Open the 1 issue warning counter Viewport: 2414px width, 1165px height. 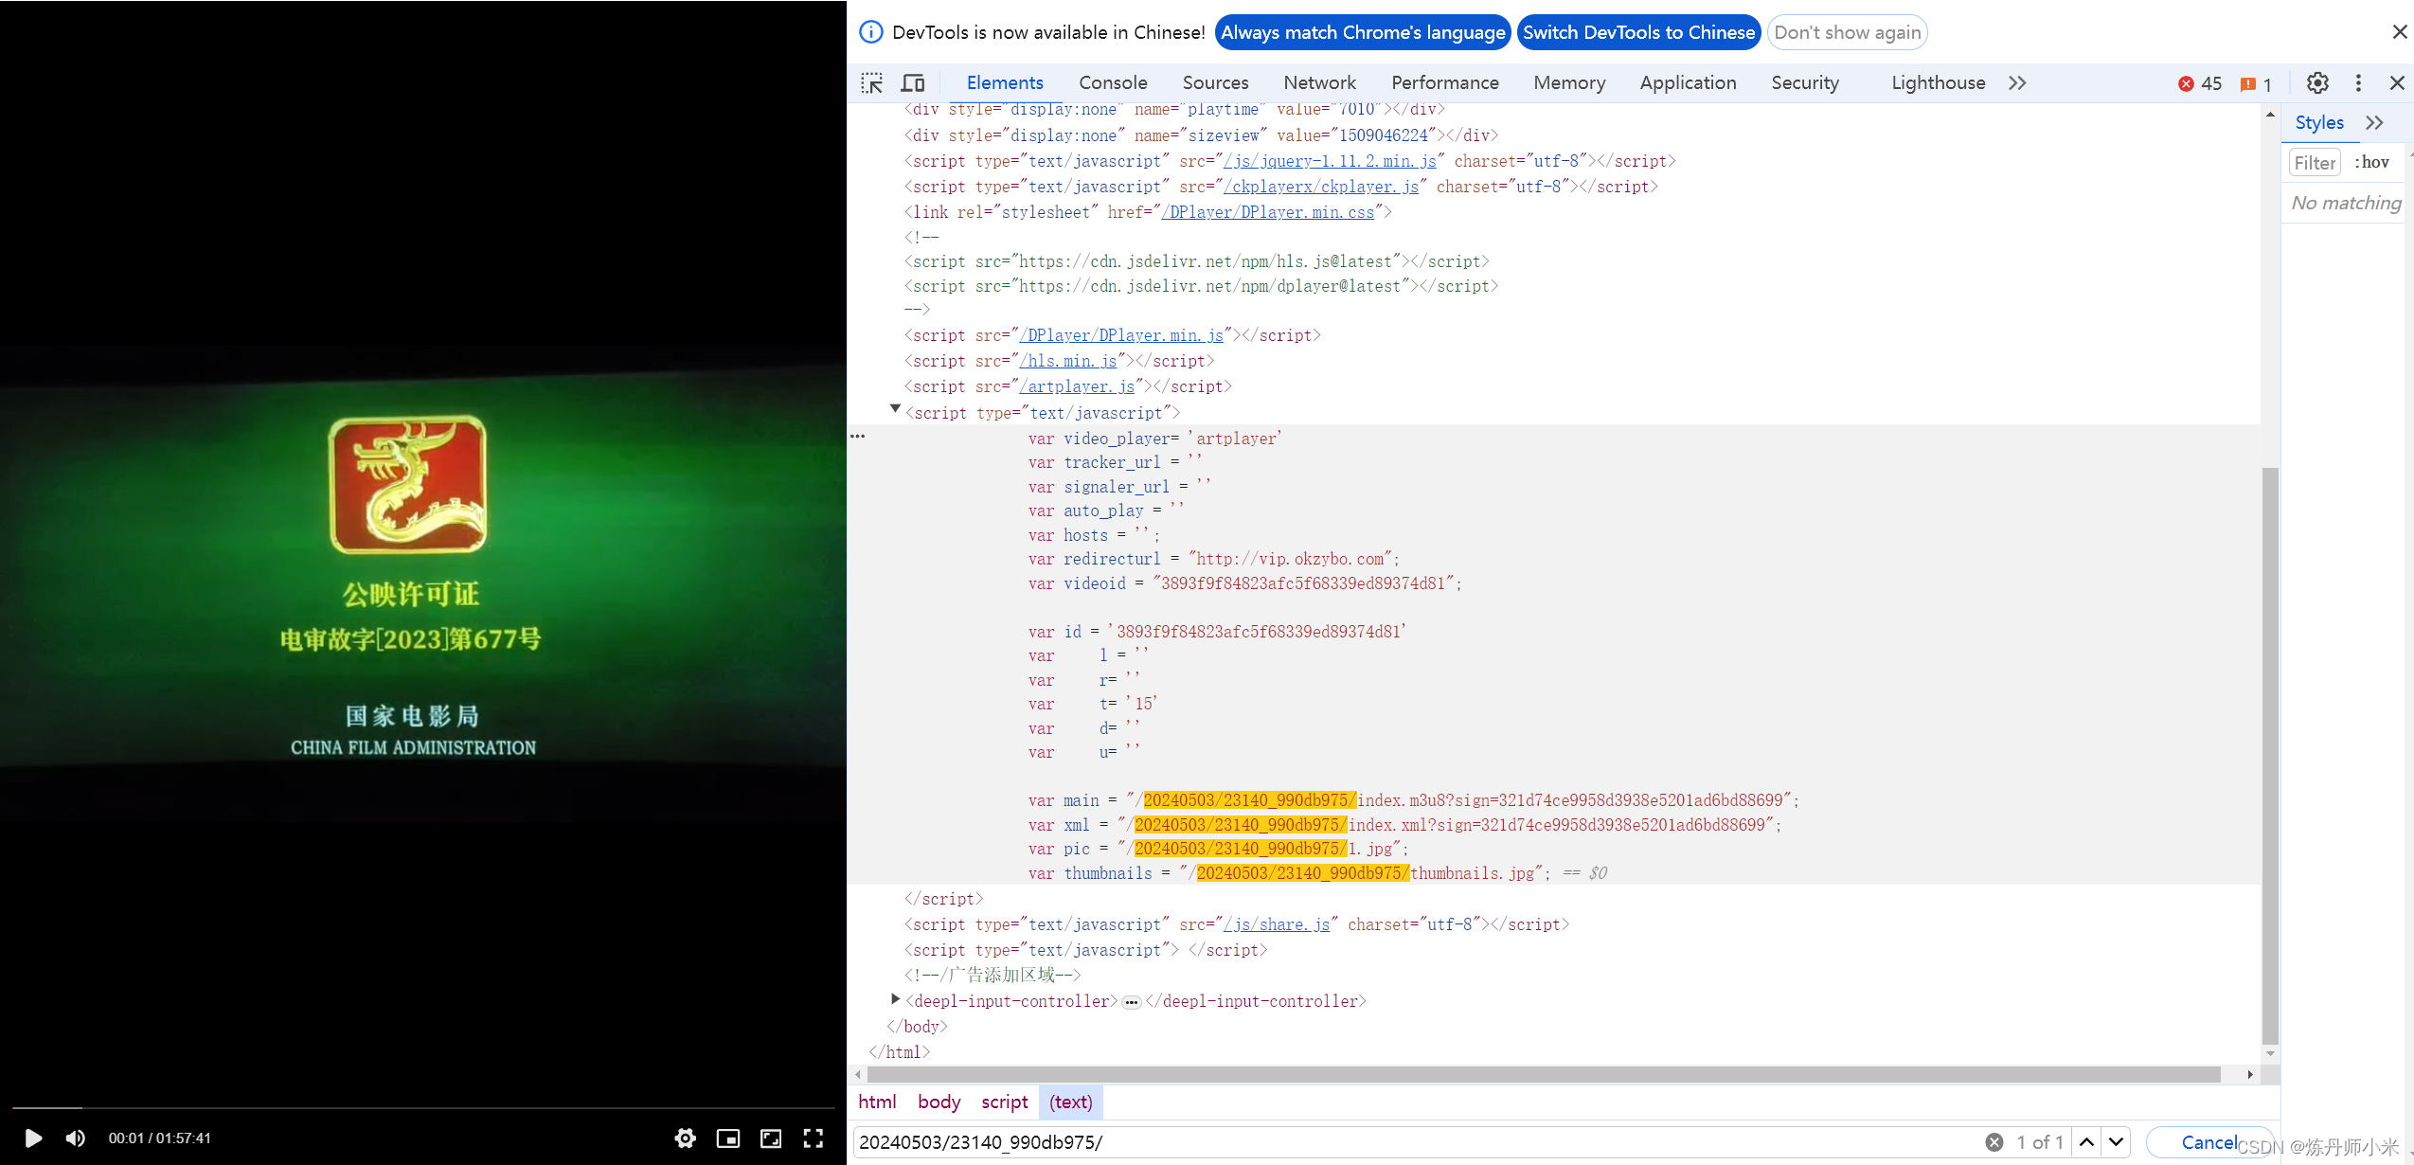point(2256,83)
